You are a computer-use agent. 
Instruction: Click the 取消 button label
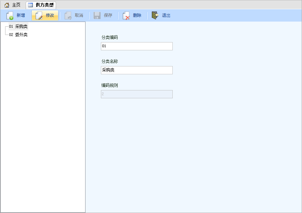(x=79, y=15)
